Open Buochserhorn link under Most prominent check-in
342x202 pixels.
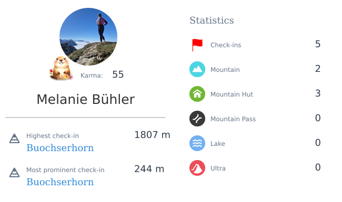(60, 182)
